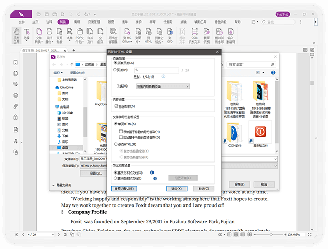Switch to 主页 ribbon tab
This screenshot has height=249, width=328.
click(x=35, y=22)
